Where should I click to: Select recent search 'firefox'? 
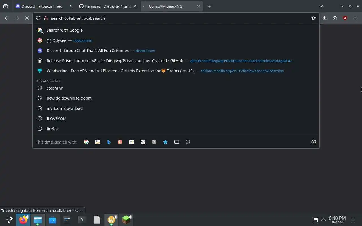click(176, 129)
